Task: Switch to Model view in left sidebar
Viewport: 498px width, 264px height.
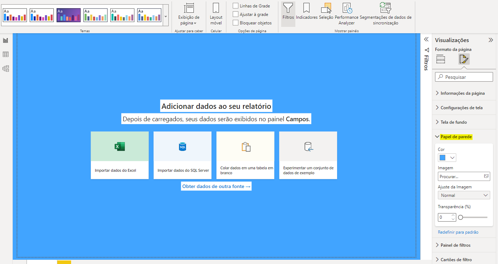Action: (6, 69)
